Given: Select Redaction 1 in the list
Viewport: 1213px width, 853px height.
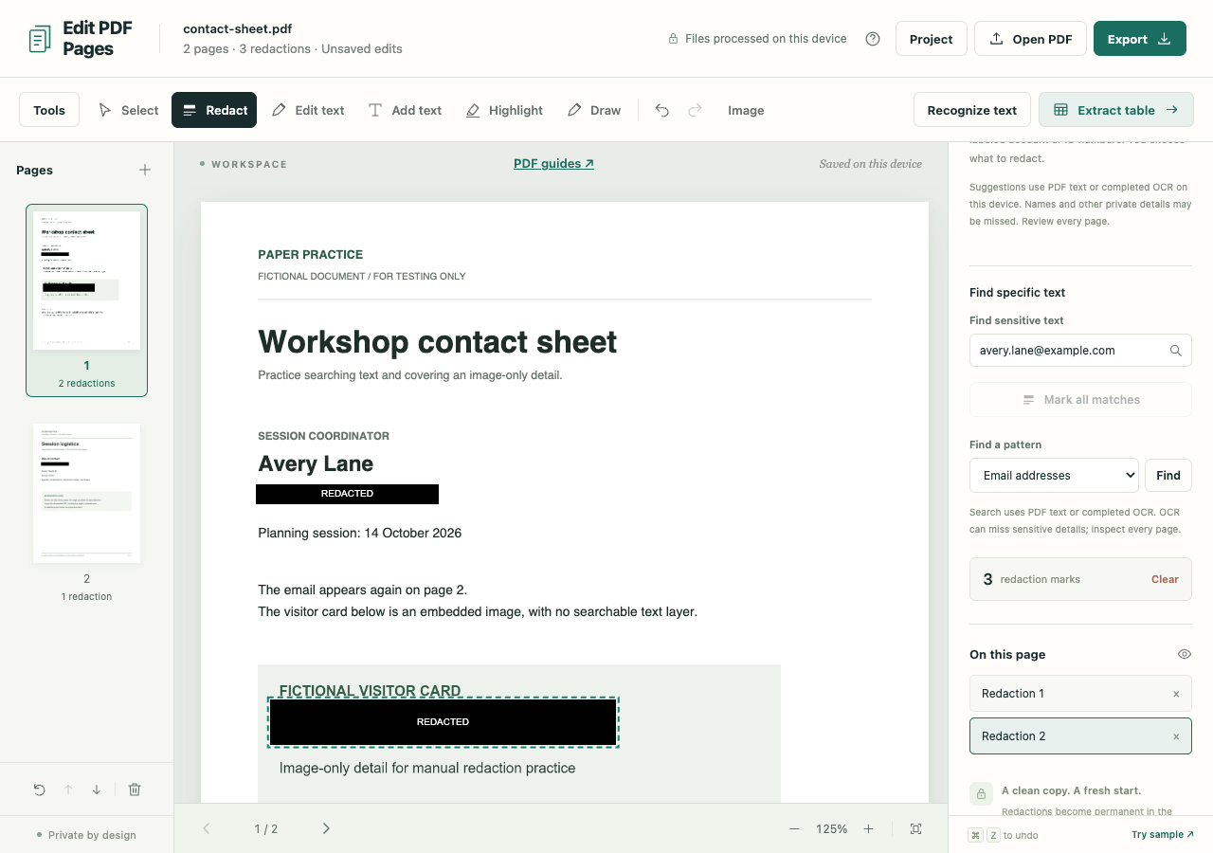Looking at the screenshot, I should (x=1080, y=694).
